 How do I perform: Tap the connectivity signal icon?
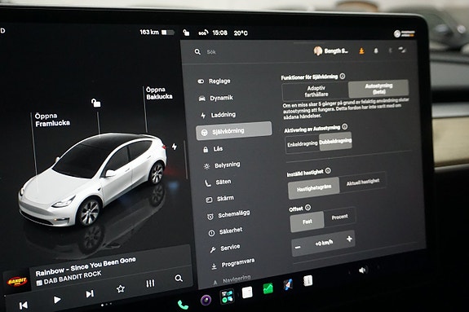(x=402, y=50)
